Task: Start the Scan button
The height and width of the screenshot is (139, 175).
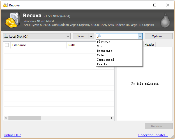Action: pos(81,36)
